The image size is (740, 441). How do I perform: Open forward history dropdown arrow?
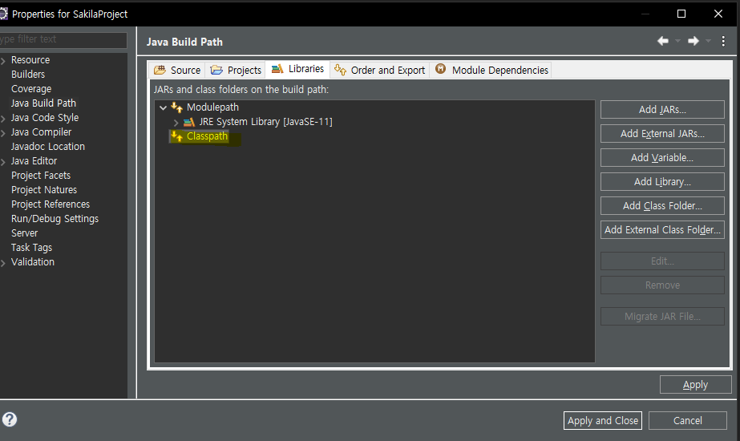pyautogui.click(x=708, y=41)
